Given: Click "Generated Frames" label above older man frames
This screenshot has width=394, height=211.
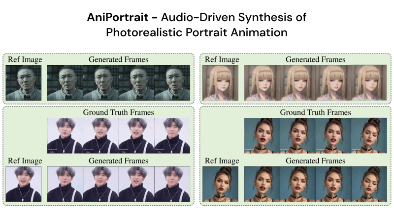Looking at the screenshot, I should 119,59.
